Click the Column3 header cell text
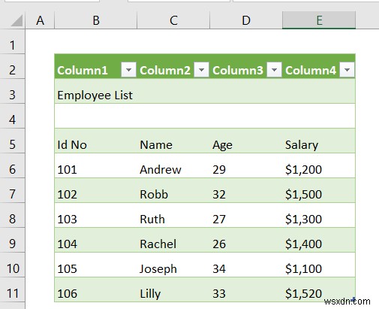The width and height of the screenshot is (379, 309). 238,71
